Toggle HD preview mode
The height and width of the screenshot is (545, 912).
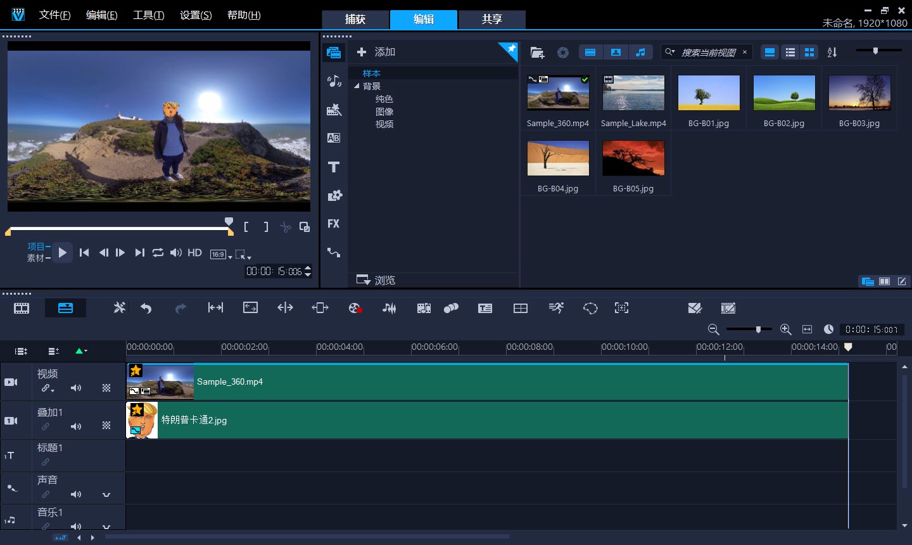(x=194, y=252)
